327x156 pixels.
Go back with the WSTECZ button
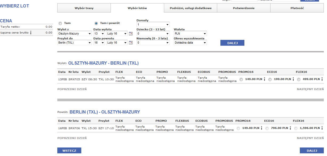point(69,151)
